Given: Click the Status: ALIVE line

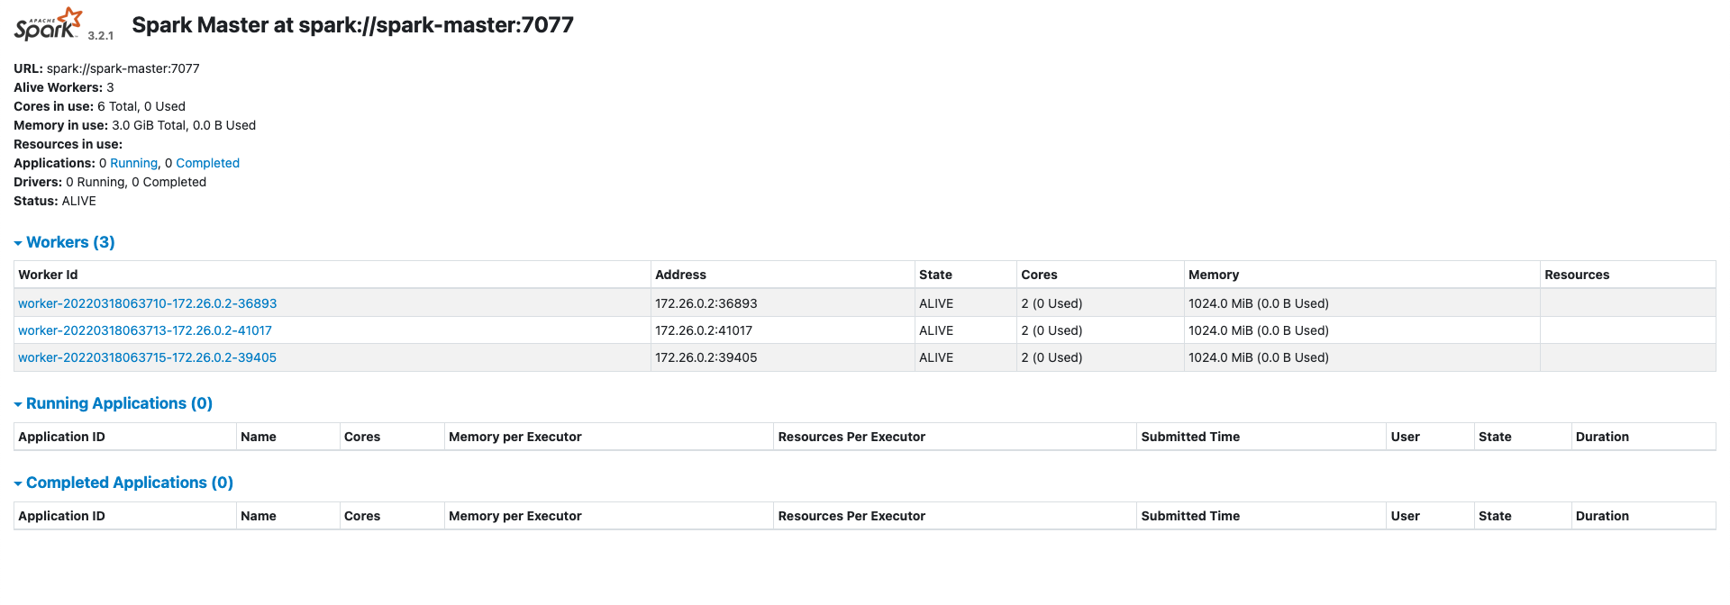Looking at the screenshot, I should (x=54, y=201).
